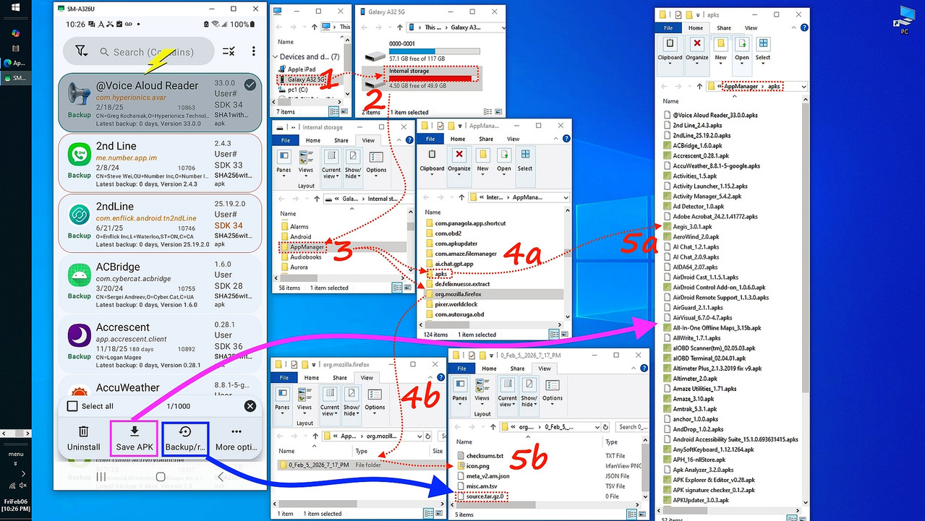The width and height of the screenshot is (925, 521).
Task: Click the Search box in 0_Feb_5 backup window
Action: 631,427
